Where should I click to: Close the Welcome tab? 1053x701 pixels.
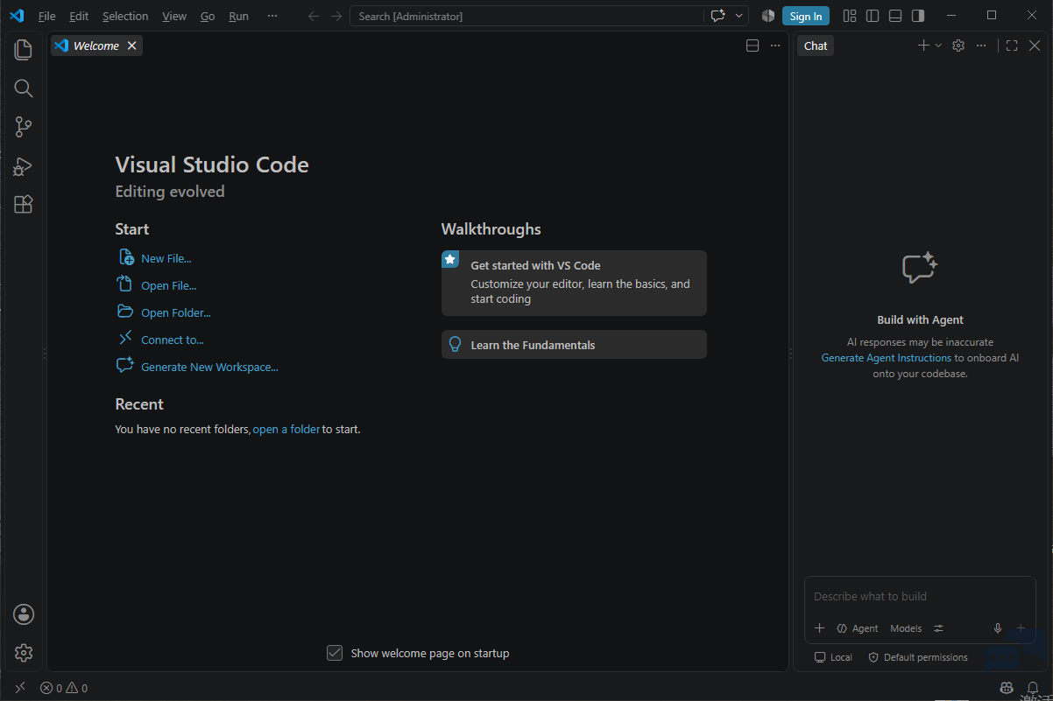coord(132,46)
